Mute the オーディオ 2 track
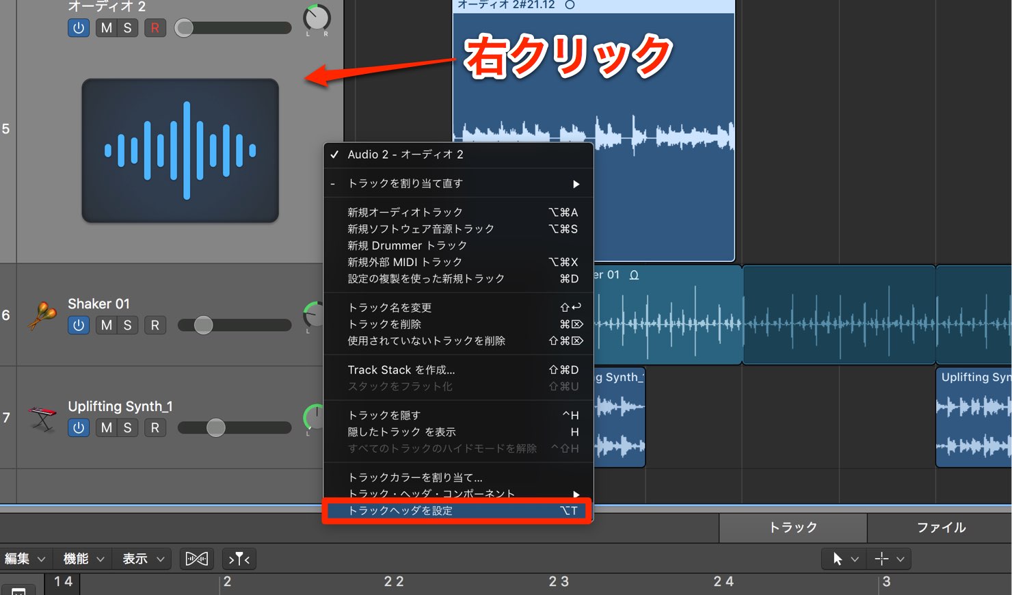This screenshot has height=595, width=1012. click(x=107, y=28)
